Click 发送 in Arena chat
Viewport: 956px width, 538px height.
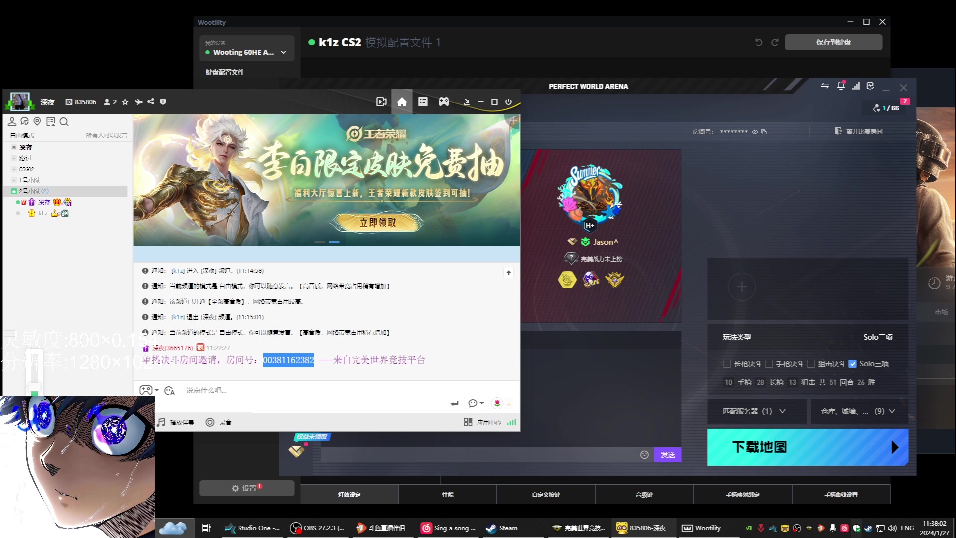point(667,455)
